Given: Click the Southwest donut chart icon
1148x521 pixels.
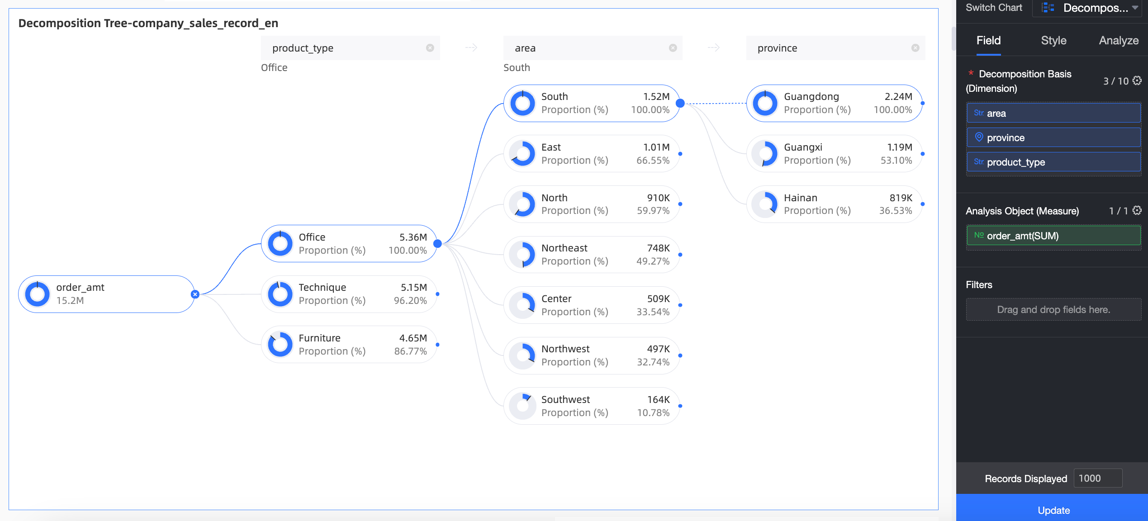Looking at the screenshot, I should coord(522,406).
